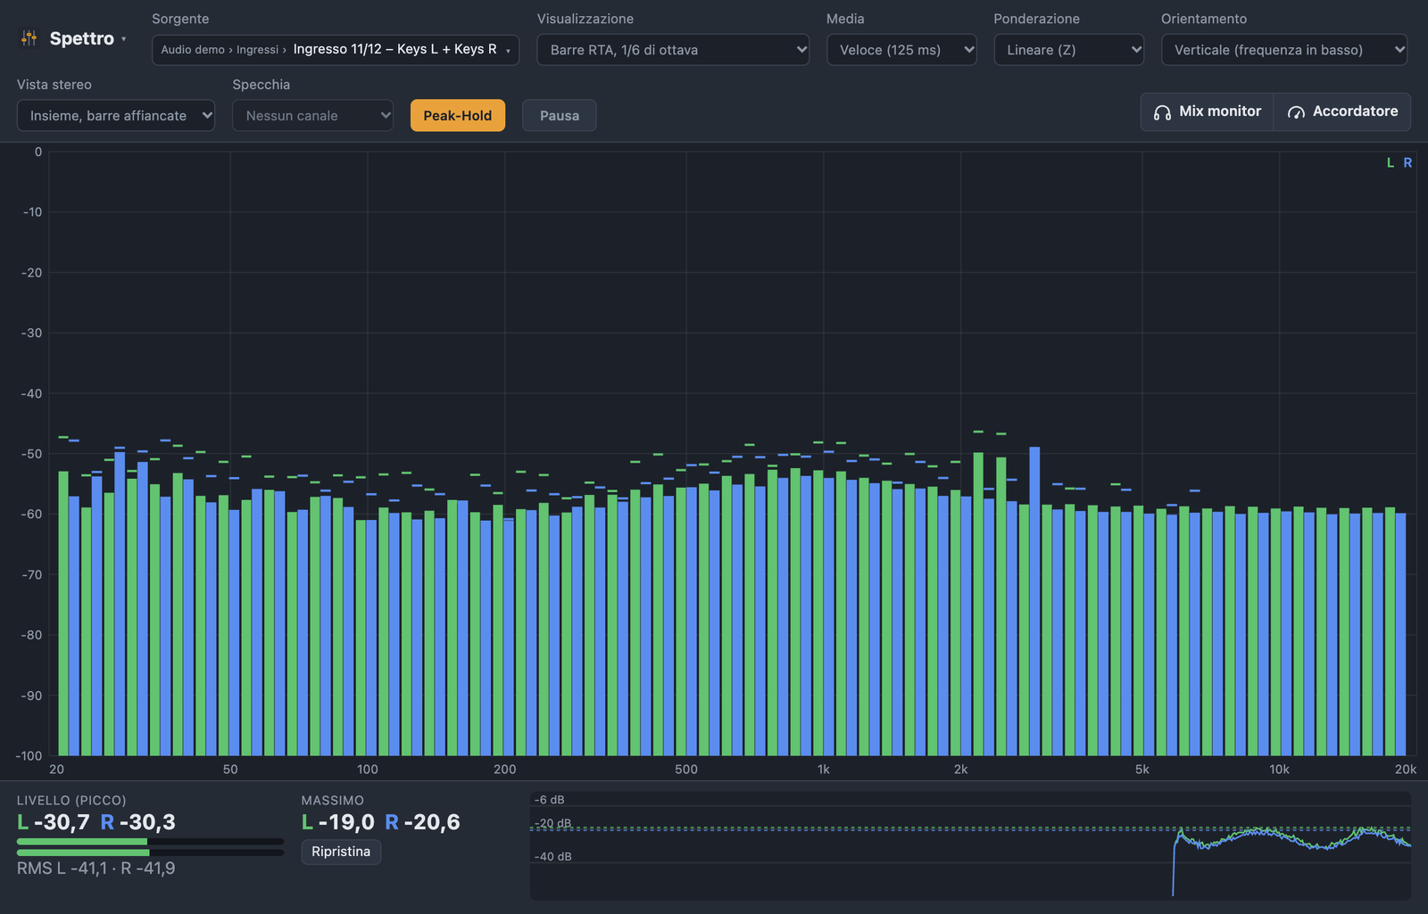Open the Vista stereo dropdown
1428x914 pixels.
[x=116, y=115]
